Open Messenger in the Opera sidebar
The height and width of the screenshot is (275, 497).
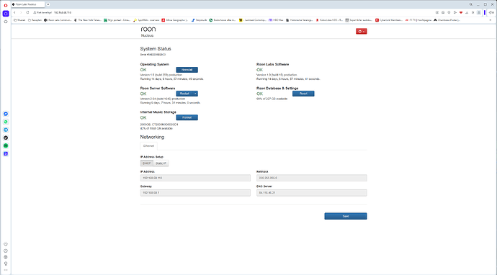pyautogui.click(x=6, y=114)
